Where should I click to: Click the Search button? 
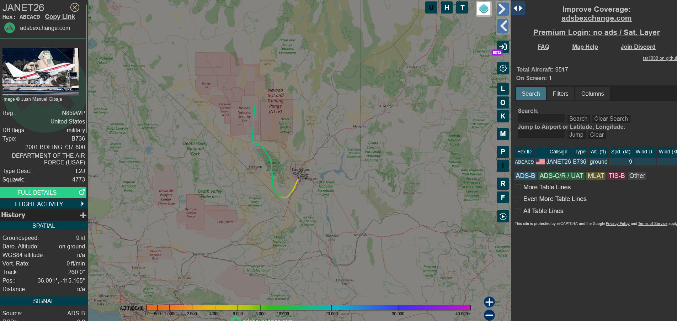pos(578,119)
